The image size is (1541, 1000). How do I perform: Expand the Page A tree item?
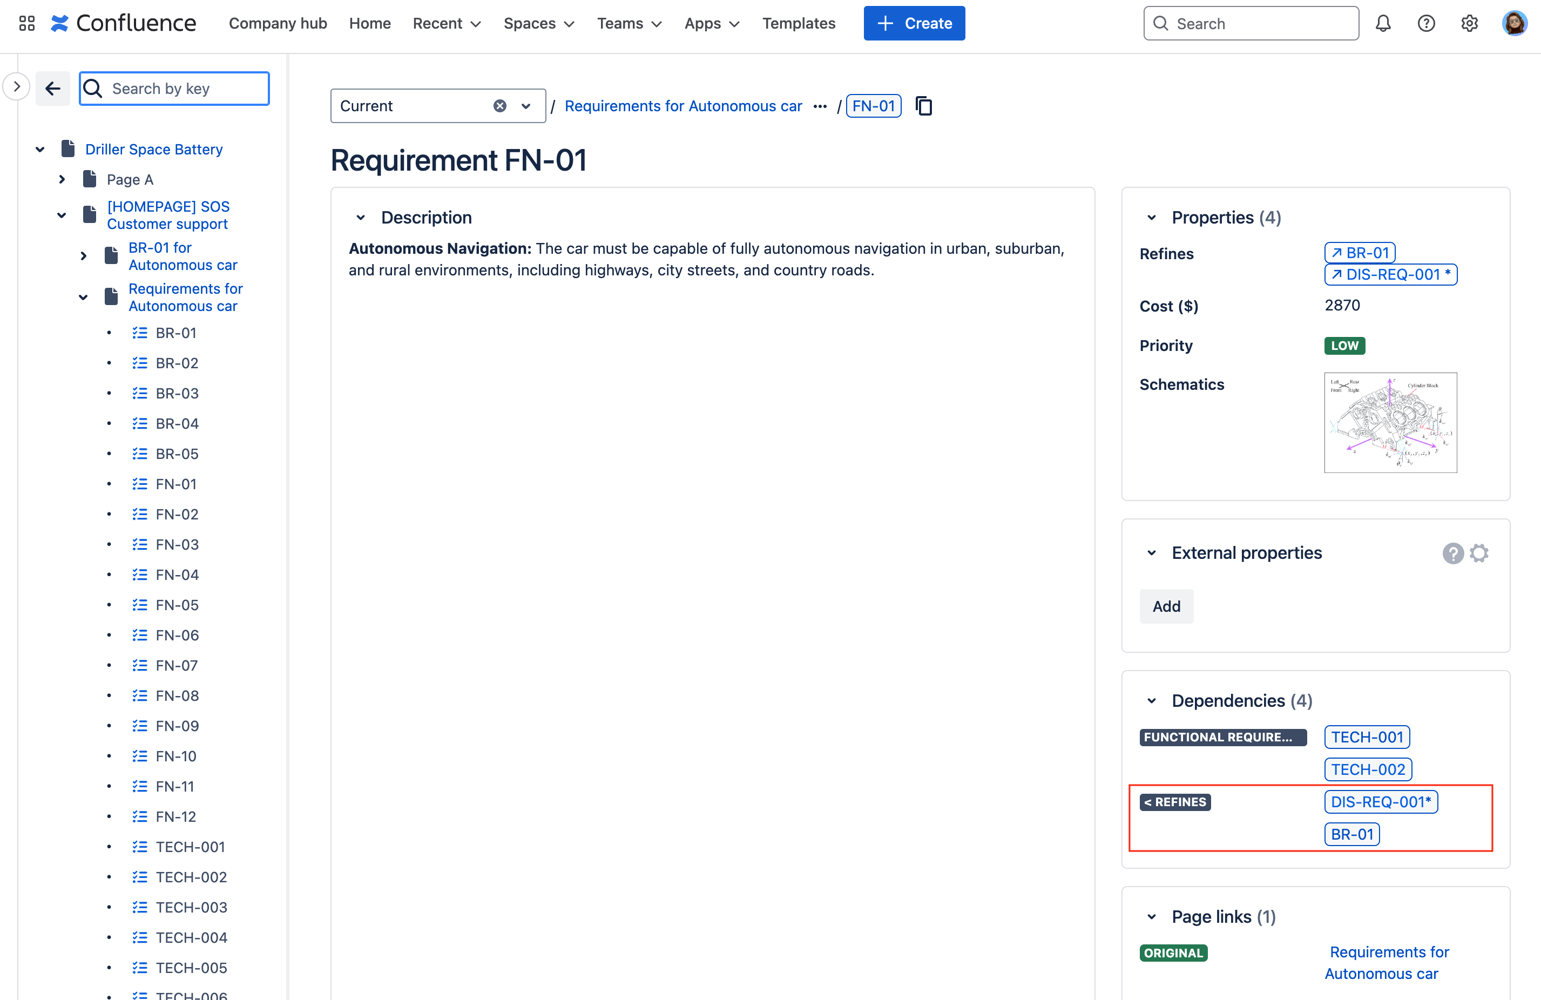coord(62,179)
